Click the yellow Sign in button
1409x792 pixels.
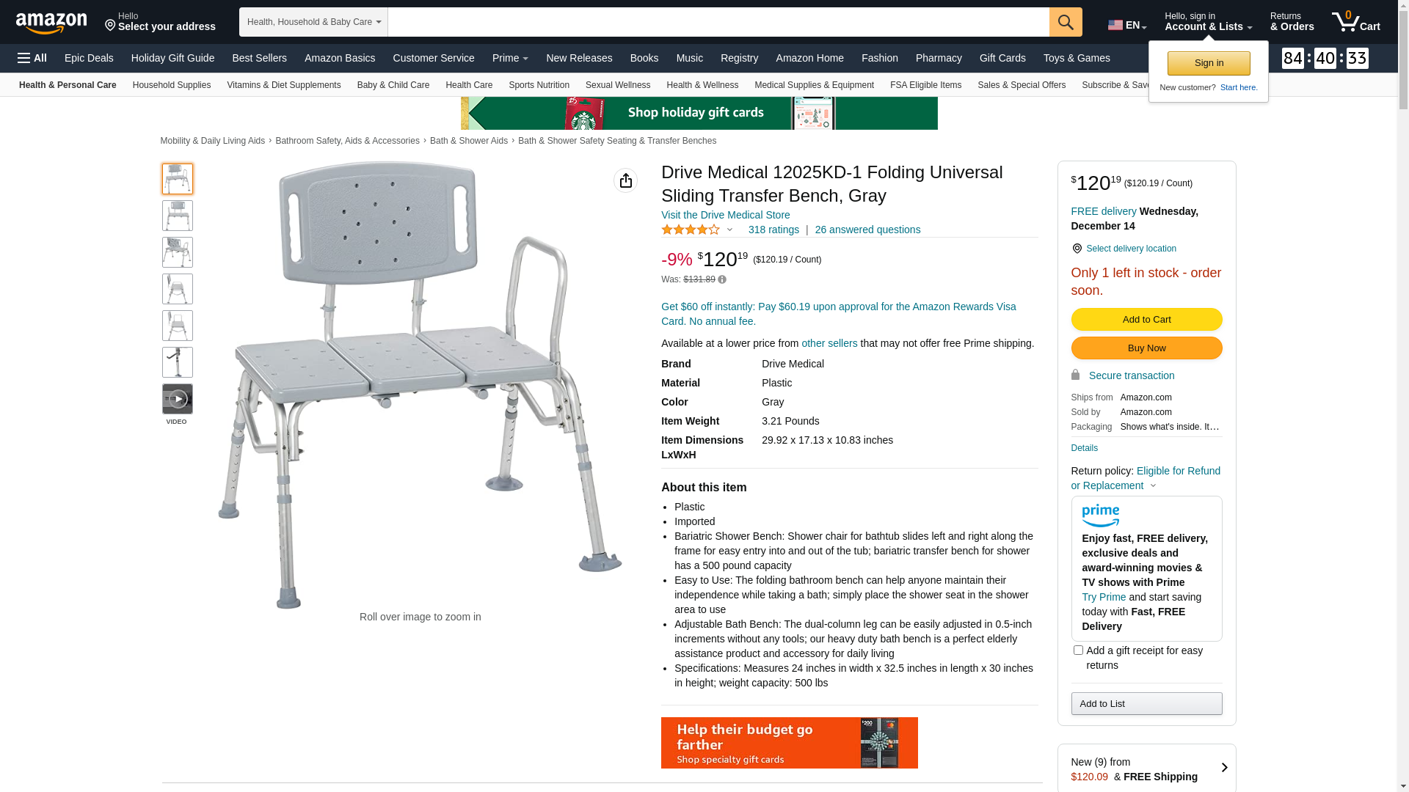coord(1209,64)
